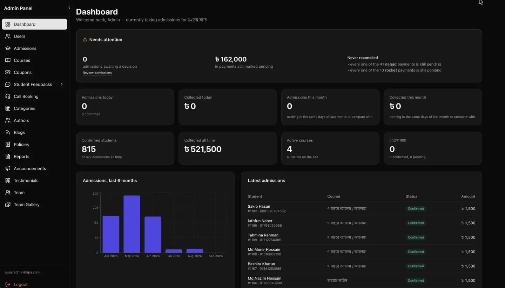The width and height of the screenshot is (505, 288).
Task: Click the May 2026 chart bar
Action: [132, 224]
